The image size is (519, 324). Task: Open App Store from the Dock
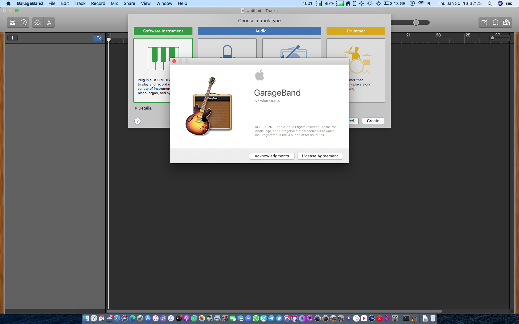pos(148,318)
